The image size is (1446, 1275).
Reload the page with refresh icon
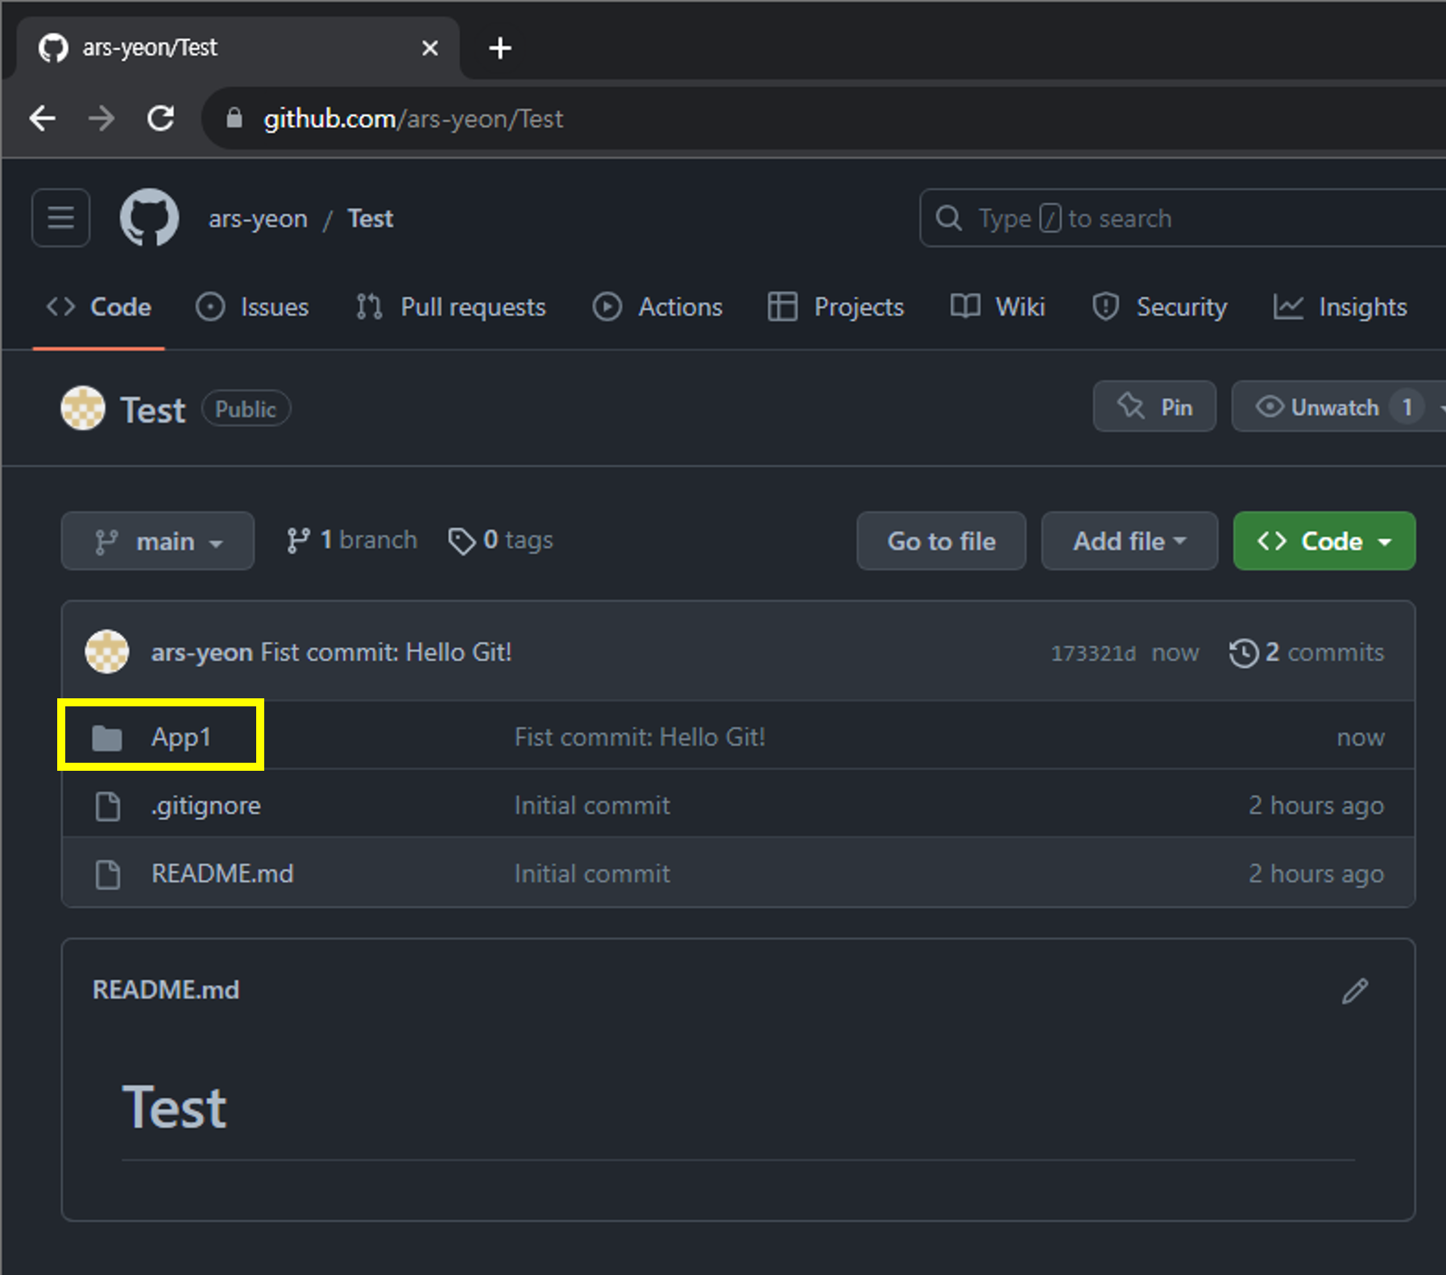coord(161,118)
